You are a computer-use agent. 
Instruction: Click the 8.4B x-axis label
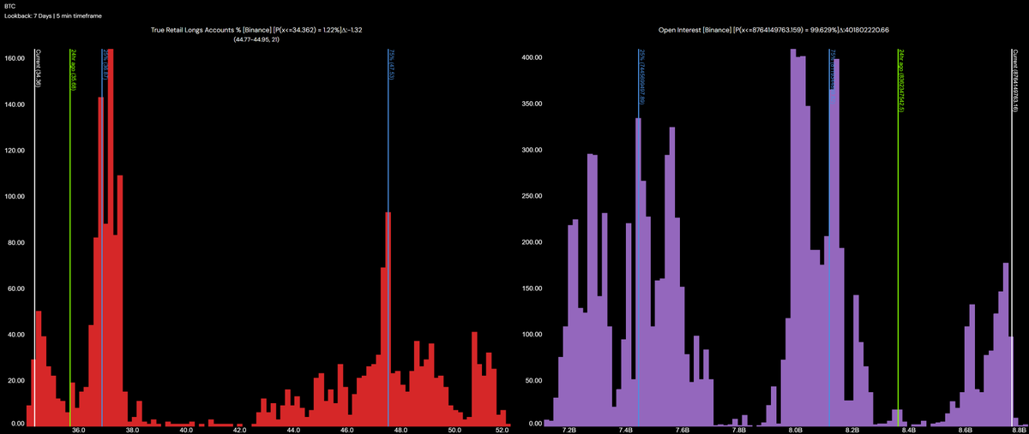tap(909, 431)
